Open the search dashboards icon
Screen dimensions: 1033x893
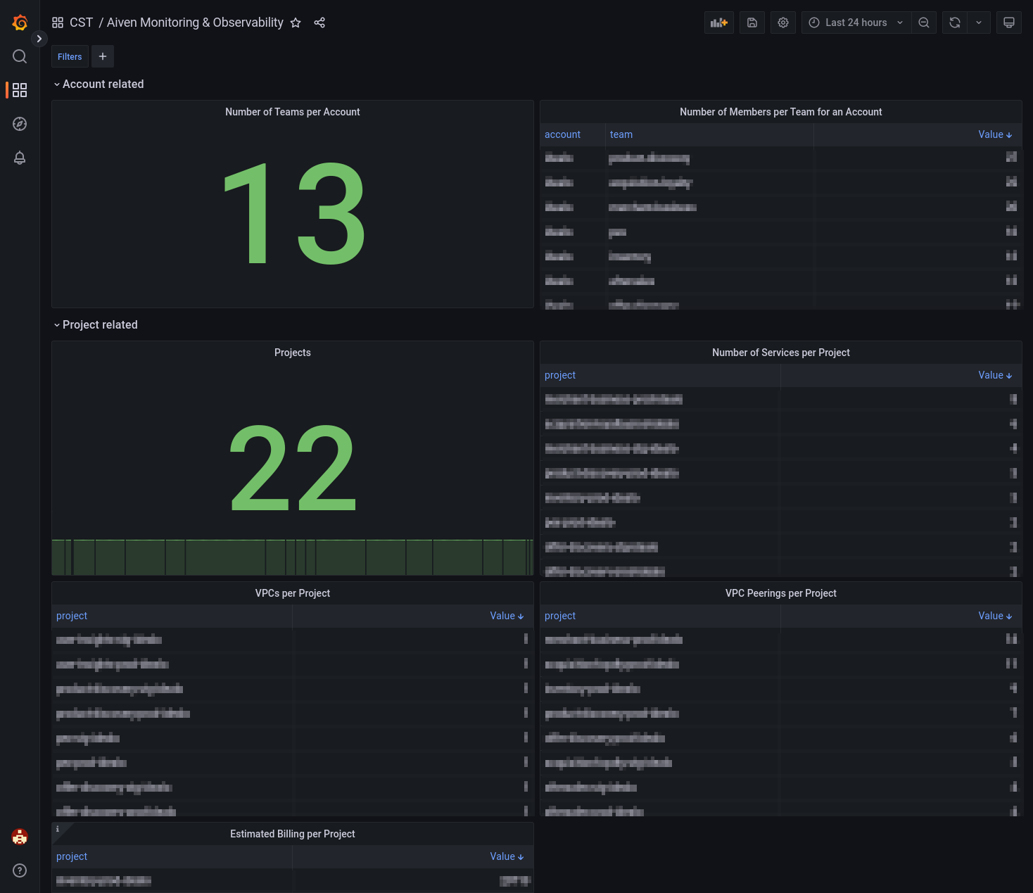coord(20,56)
